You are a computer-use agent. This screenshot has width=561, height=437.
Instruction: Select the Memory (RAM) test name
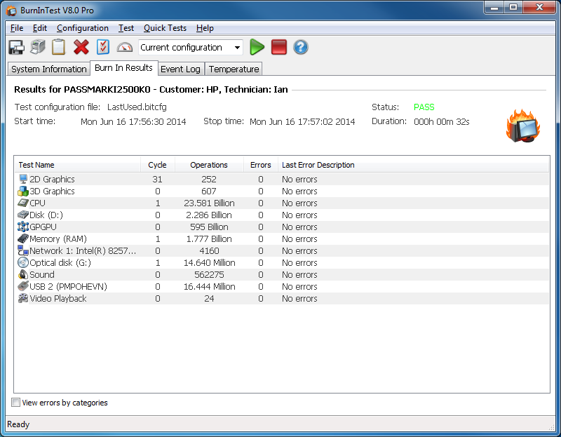click(x=58, y=238)
